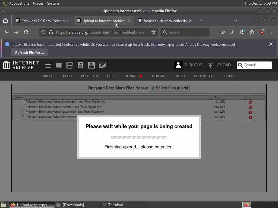
Task: Remove November 2008 Beta Builds.zip file
Action: pos(250,112)
